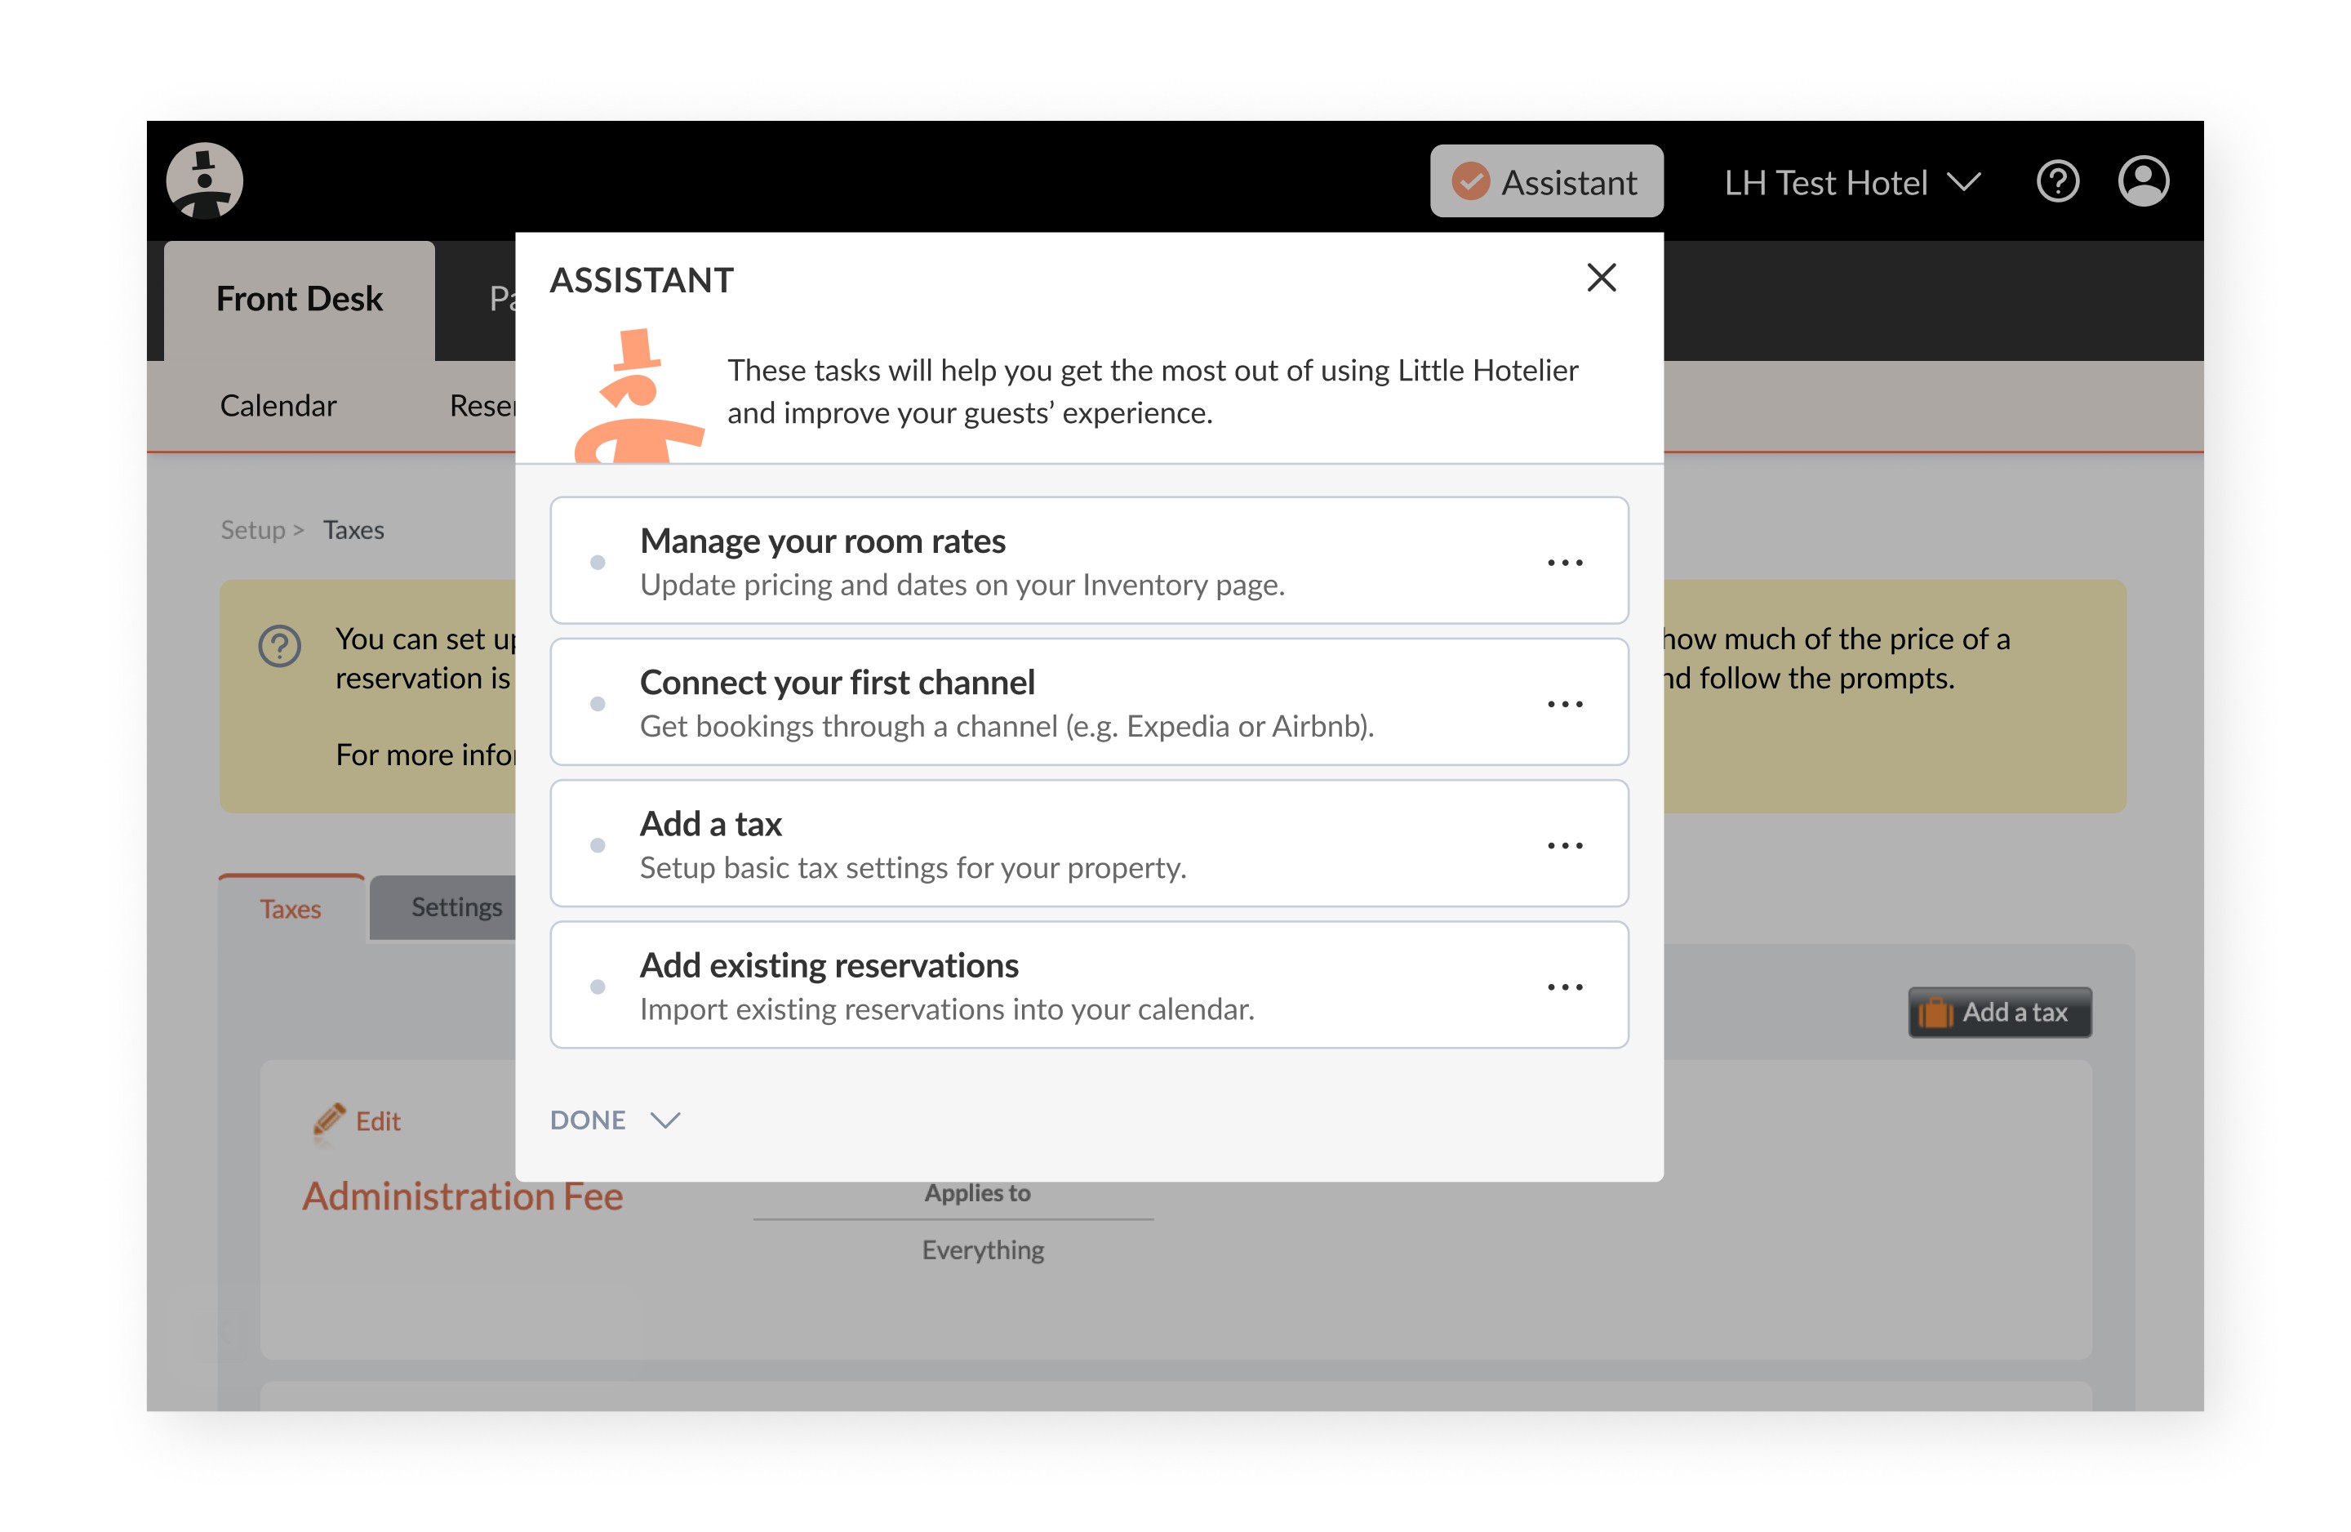Toggle status dot for Connect your first channel

[598, 704]
